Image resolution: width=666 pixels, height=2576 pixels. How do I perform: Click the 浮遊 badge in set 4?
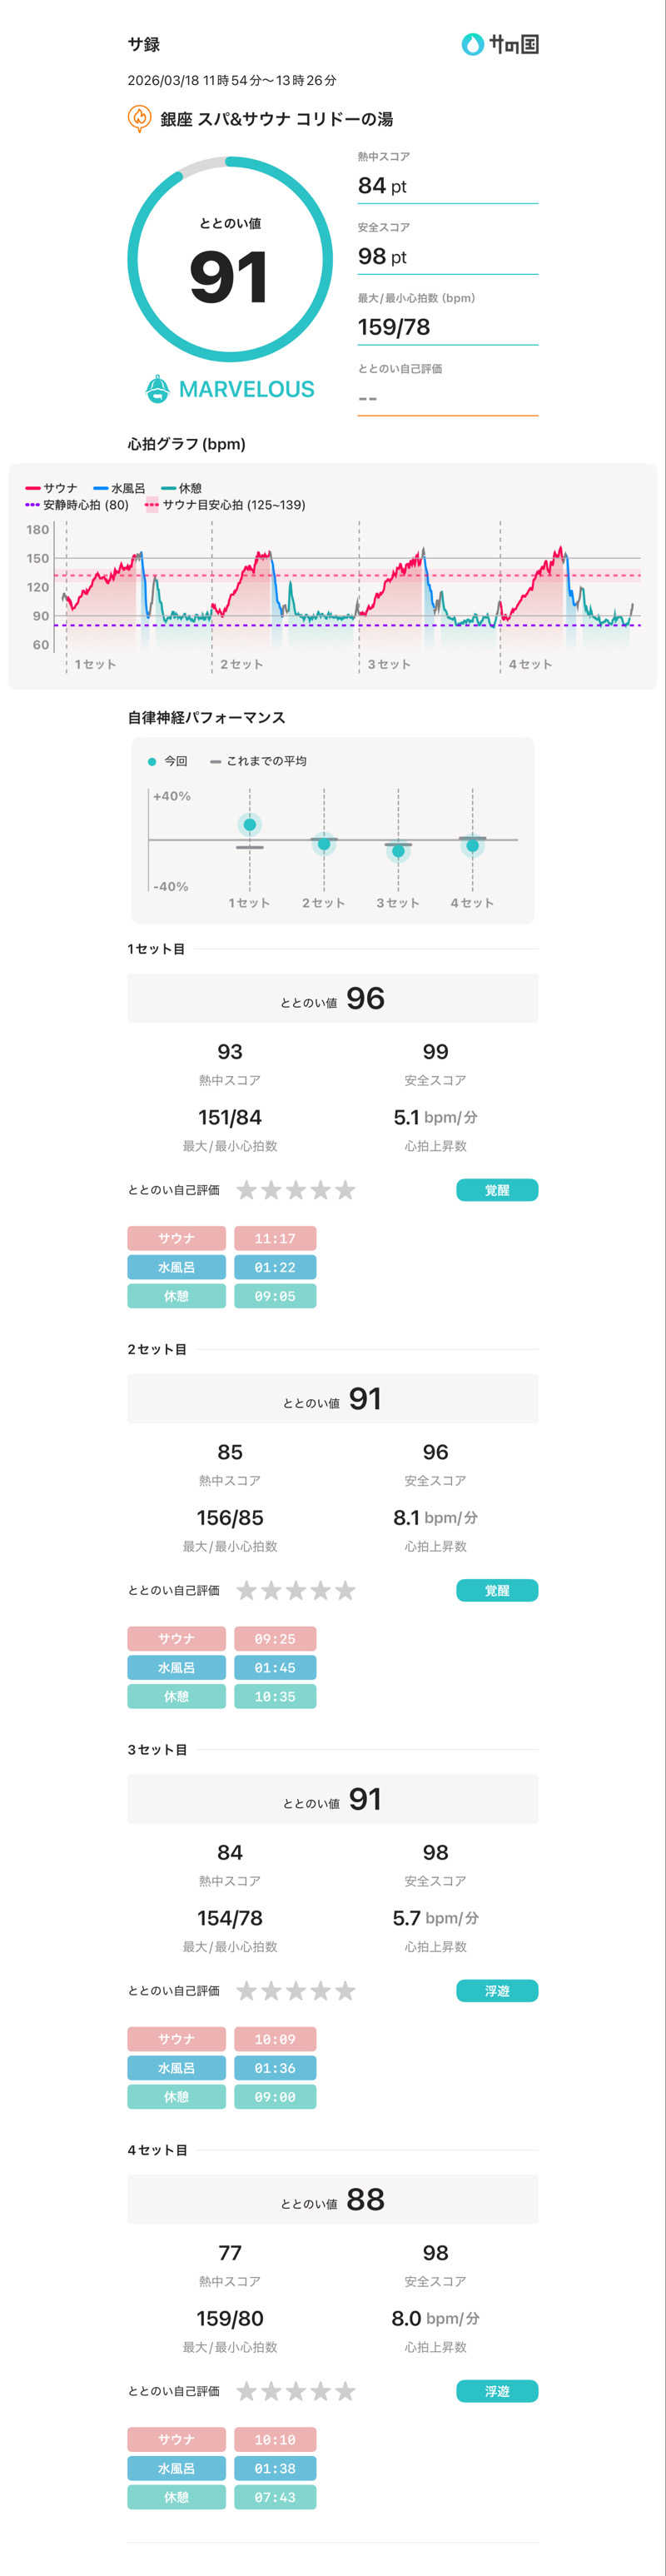[497, 2391]
